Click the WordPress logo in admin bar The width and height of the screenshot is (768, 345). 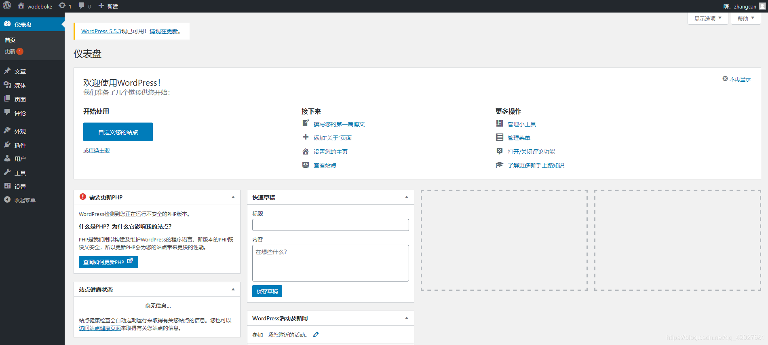(x=7, y=6)
